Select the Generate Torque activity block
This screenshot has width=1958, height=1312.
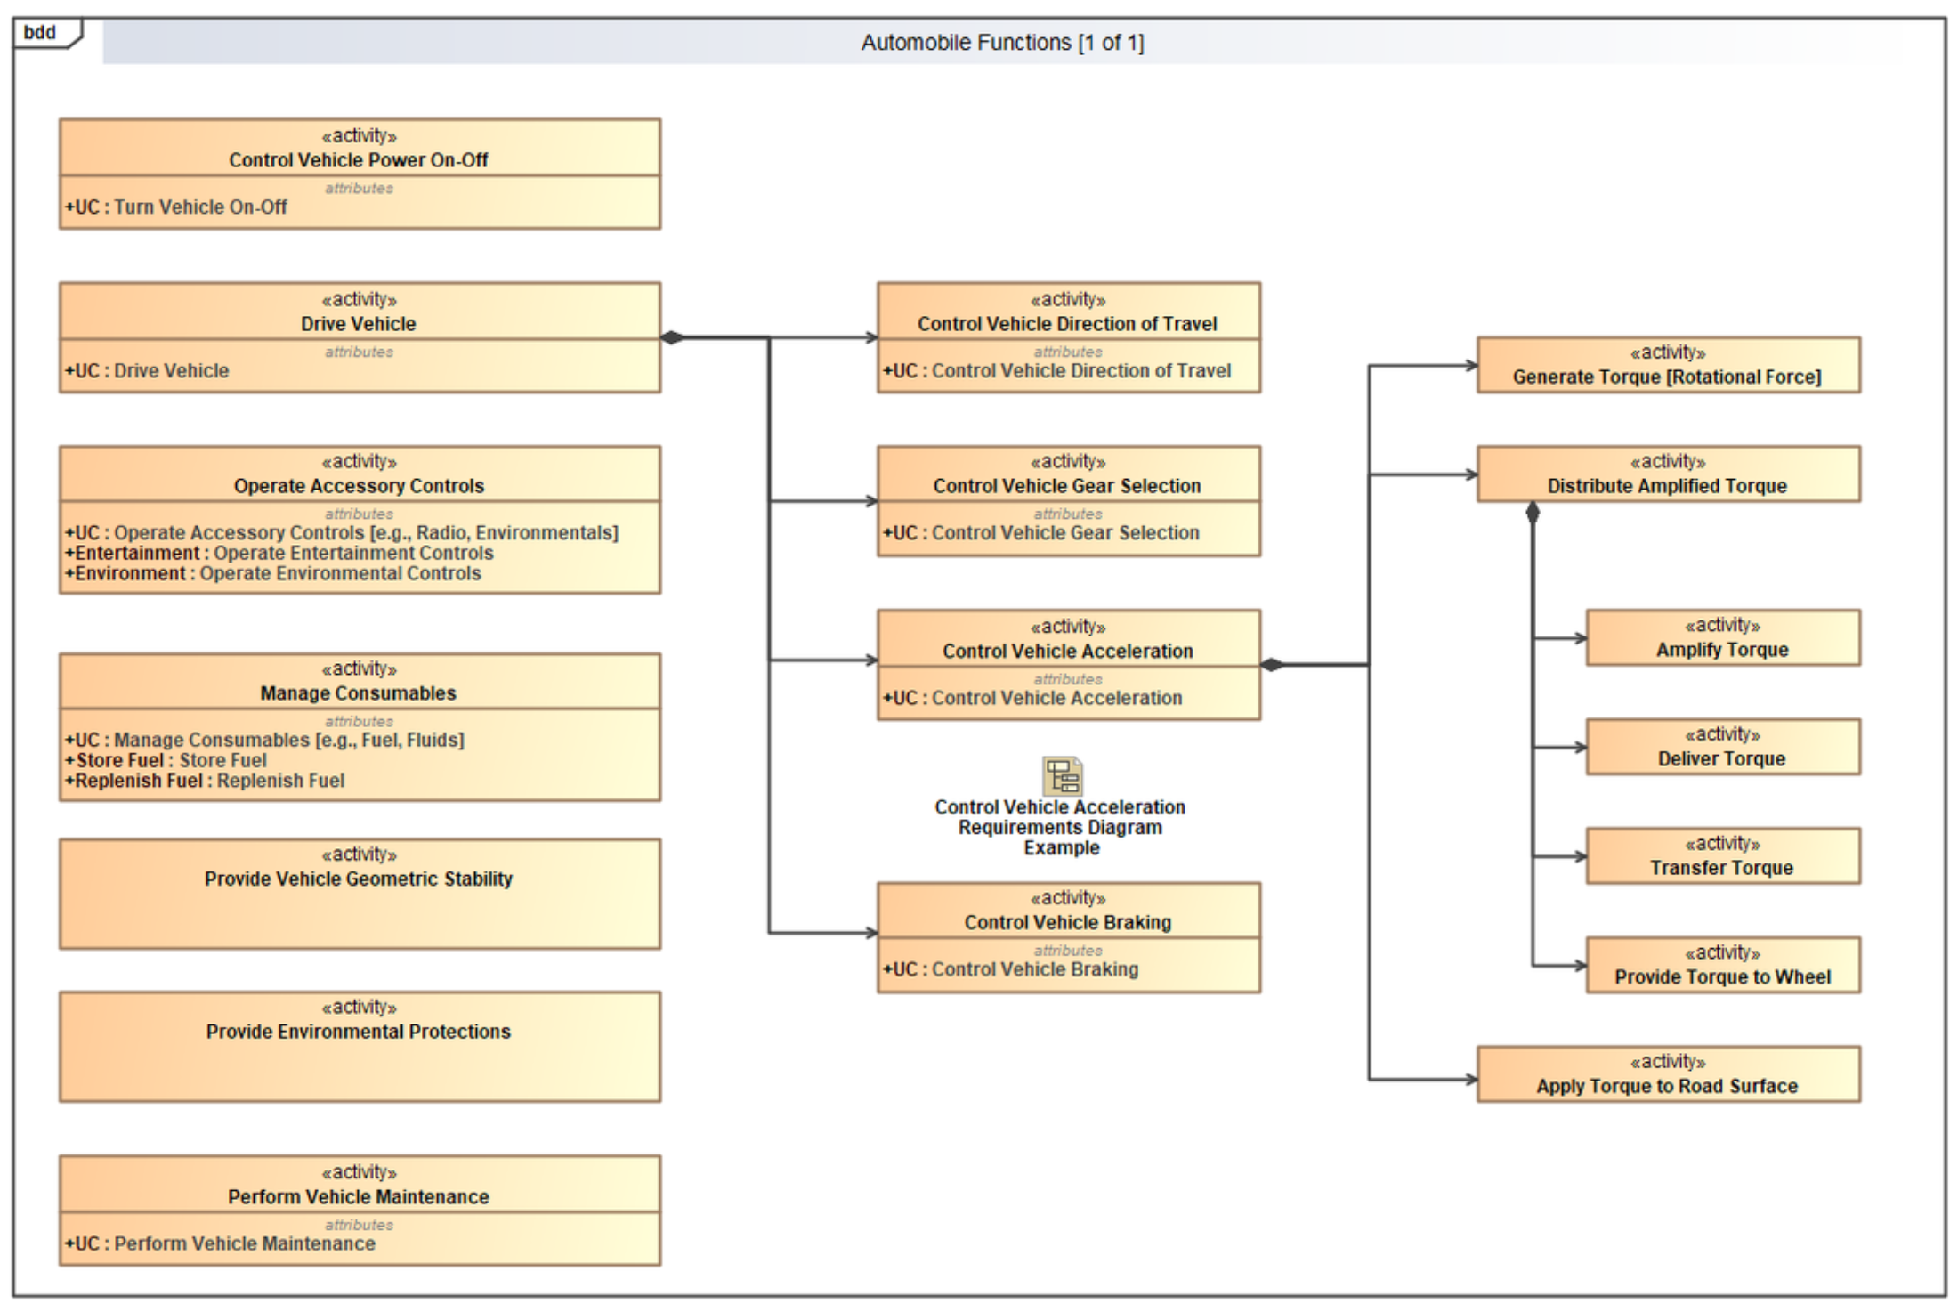pyautogui.click(x=1667, y=366)
